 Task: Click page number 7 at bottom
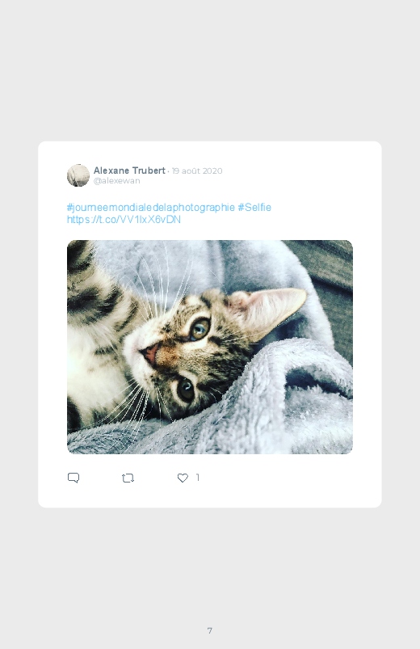click(x=210, y=630)
